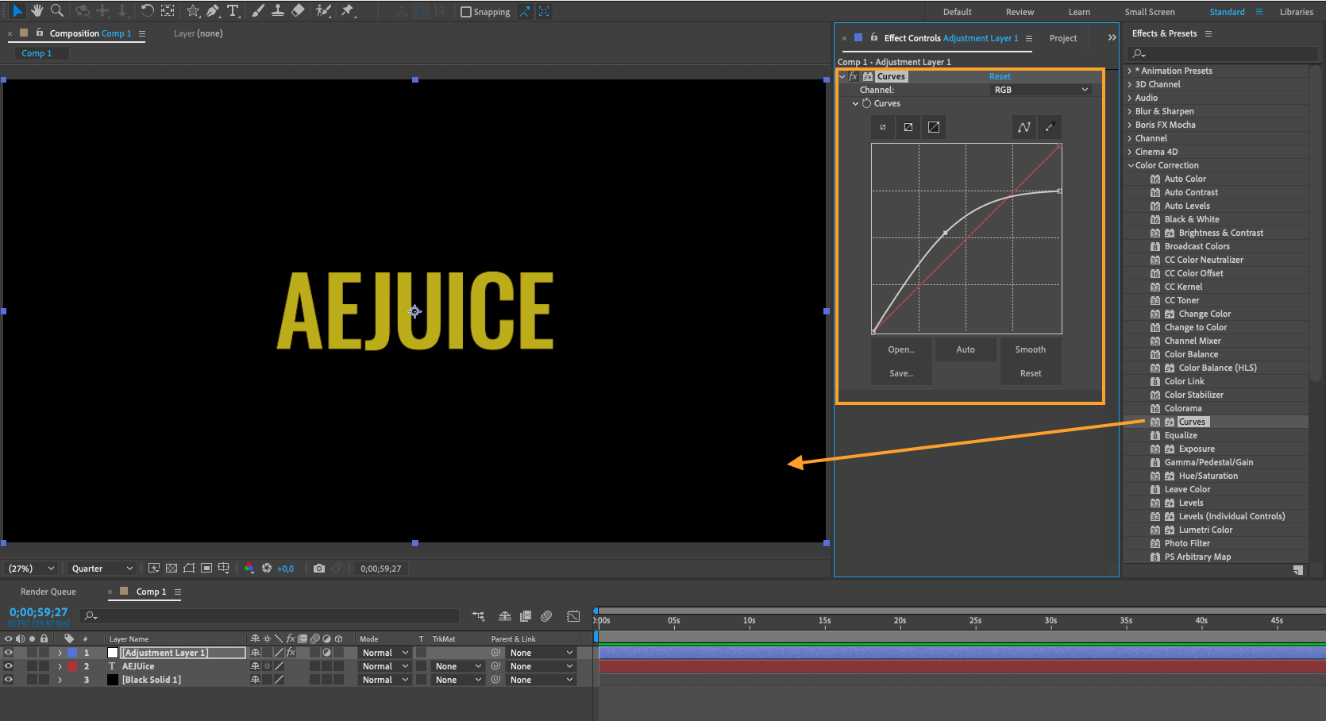Click the Curves pencil draw icon
Image resolution: width=1326 pixels, height=721 pixels.
pos(1050,127)
